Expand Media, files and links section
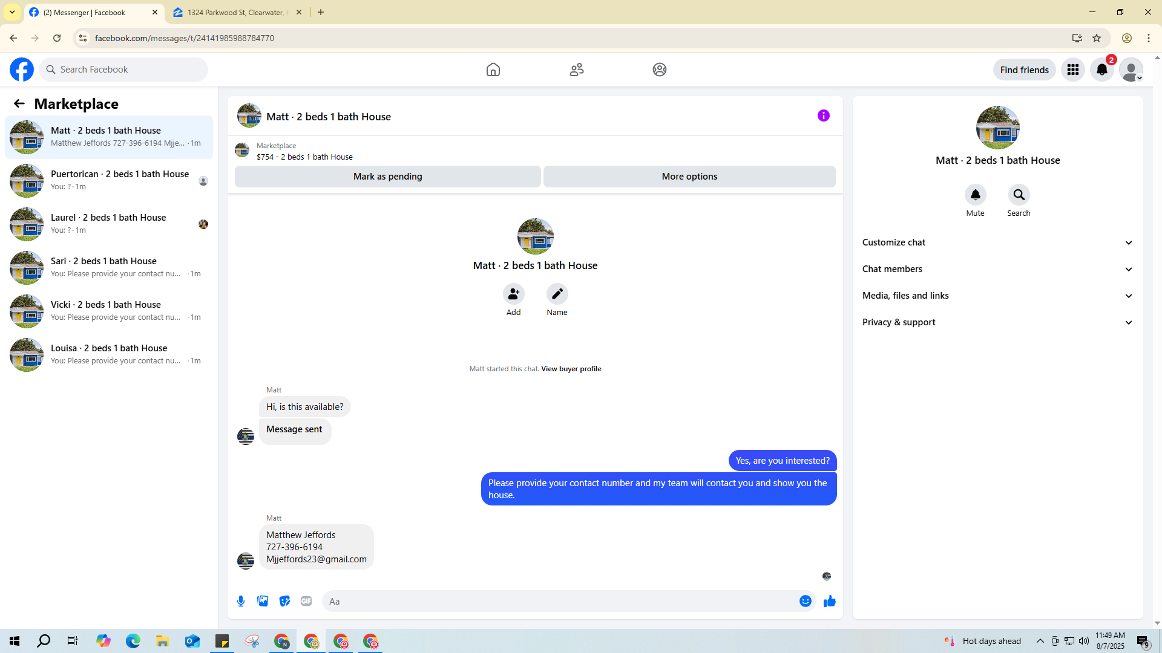 point(998,296)
